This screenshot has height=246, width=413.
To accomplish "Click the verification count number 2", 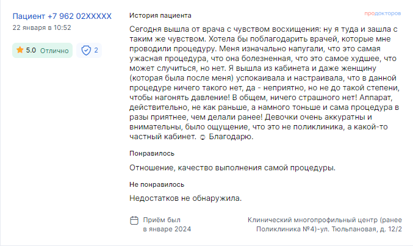I will 96,50.
